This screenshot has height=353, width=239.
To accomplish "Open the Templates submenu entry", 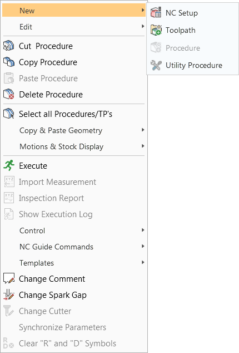I will coord(73,263).
